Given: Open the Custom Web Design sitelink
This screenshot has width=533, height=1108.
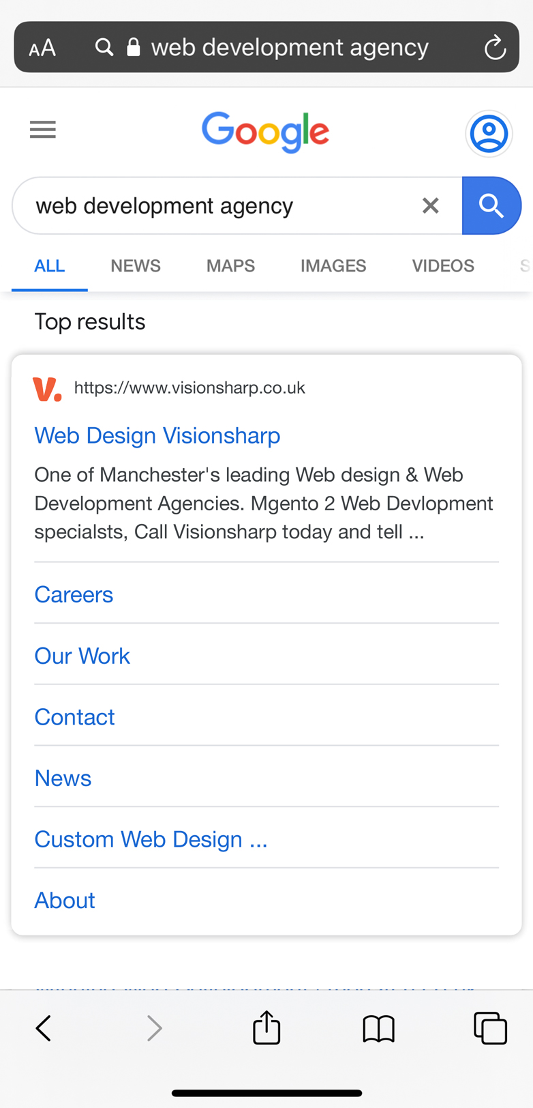Looking at the screenshot, I should pyautogui.click(x=151, y=839).
